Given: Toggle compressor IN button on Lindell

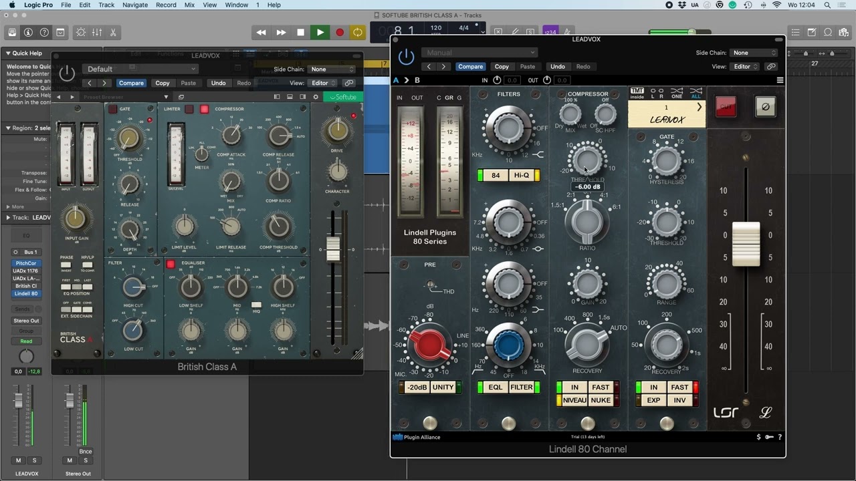Looking at the screenshot, I should coord(574,387).
